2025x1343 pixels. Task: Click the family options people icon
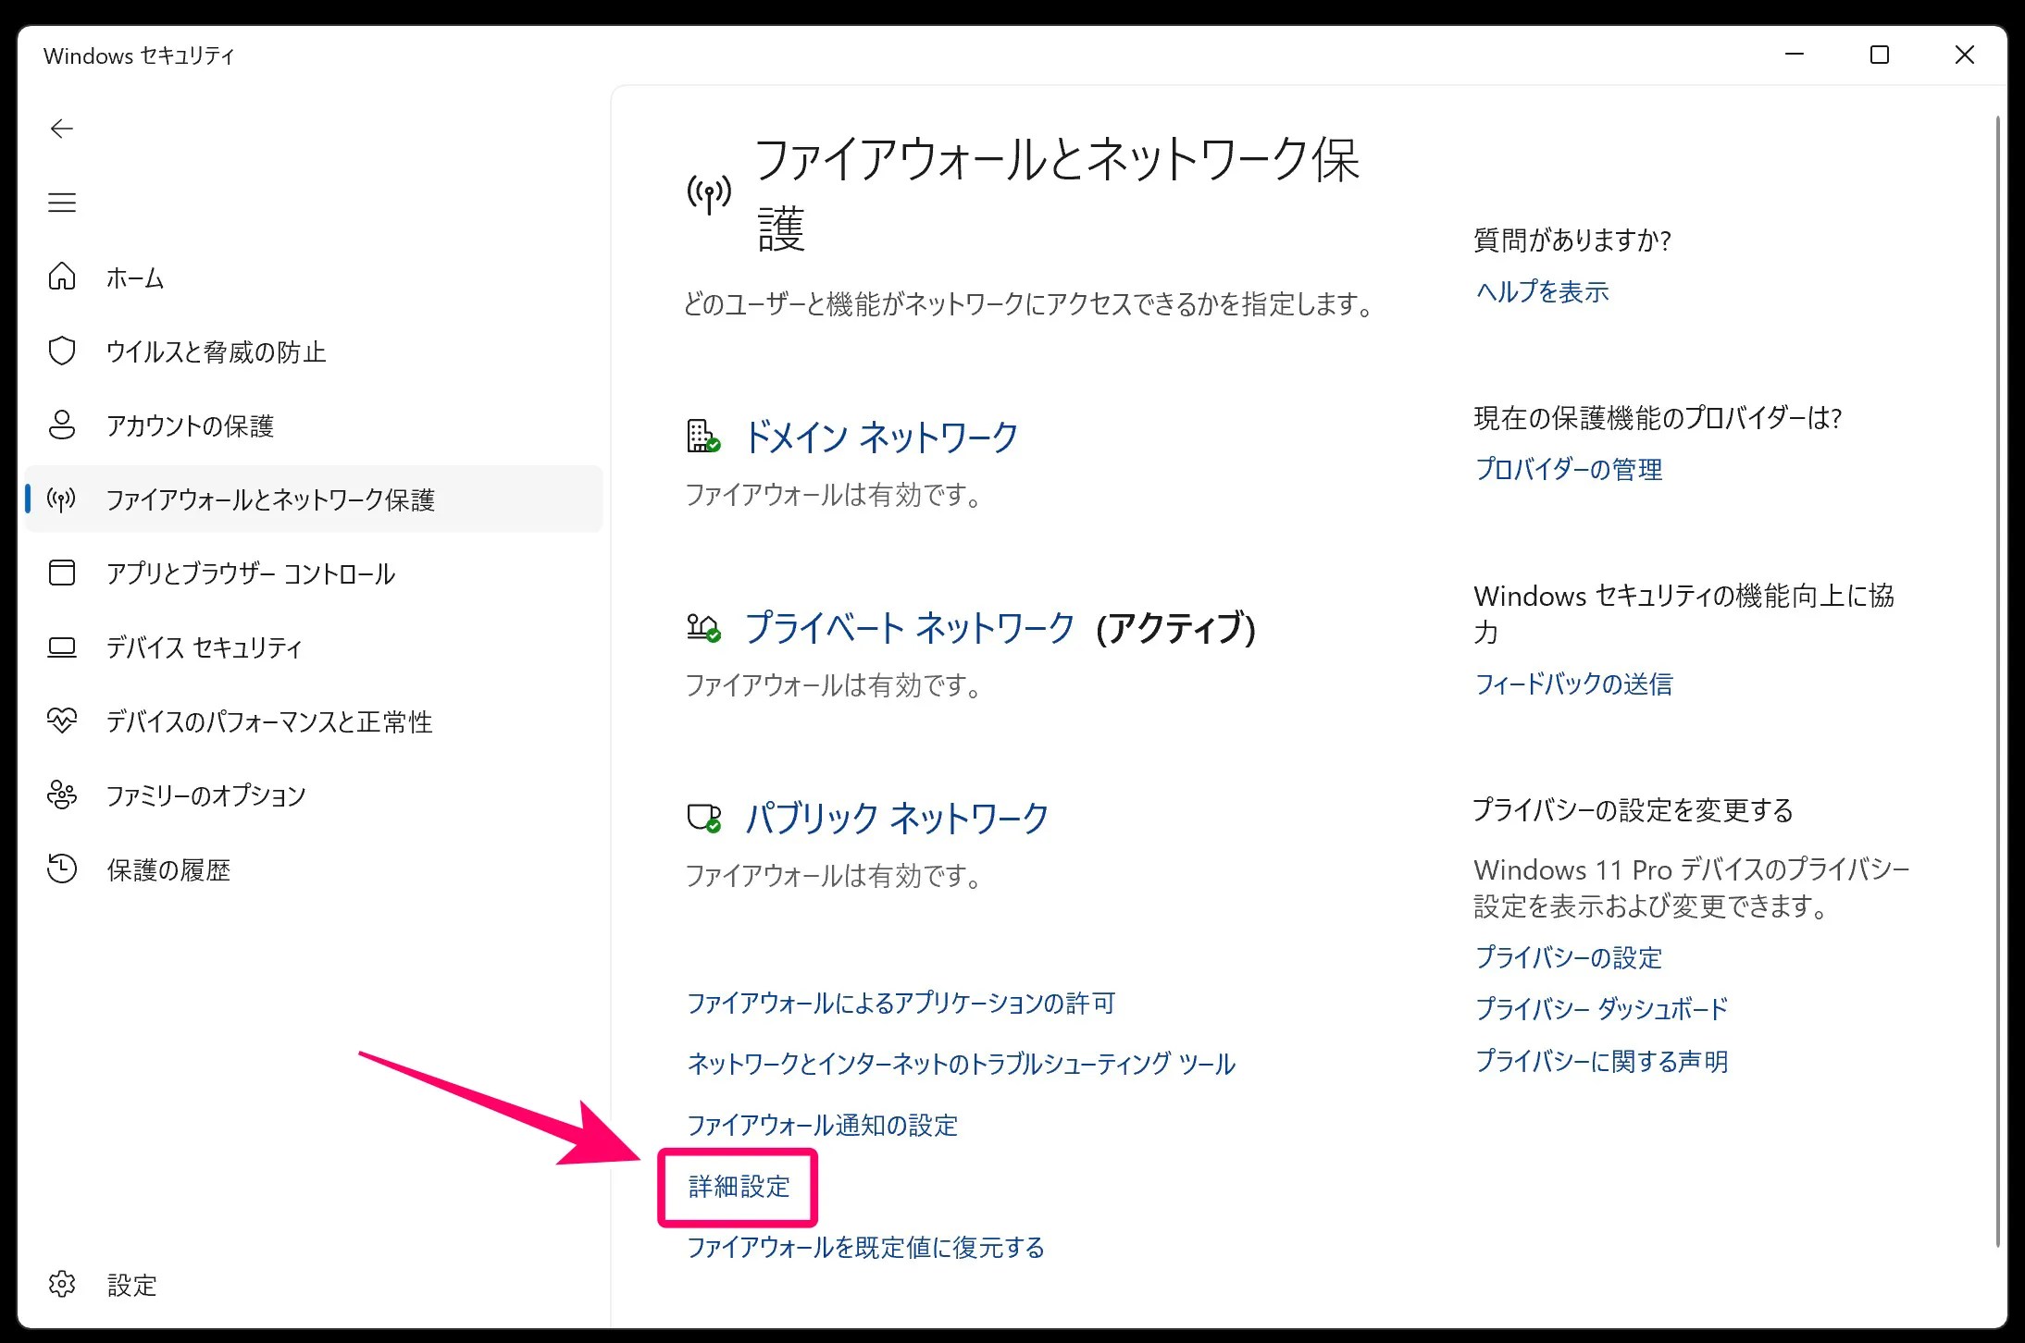tap(62, 795)
